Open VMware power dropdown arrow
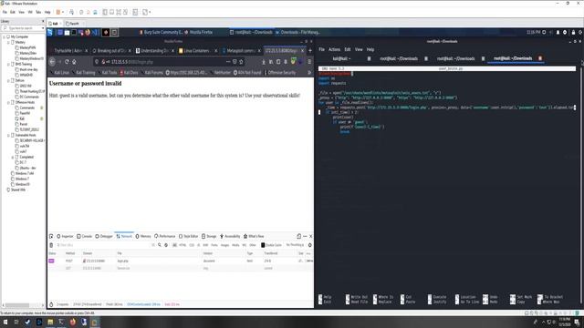 [63, 12]
